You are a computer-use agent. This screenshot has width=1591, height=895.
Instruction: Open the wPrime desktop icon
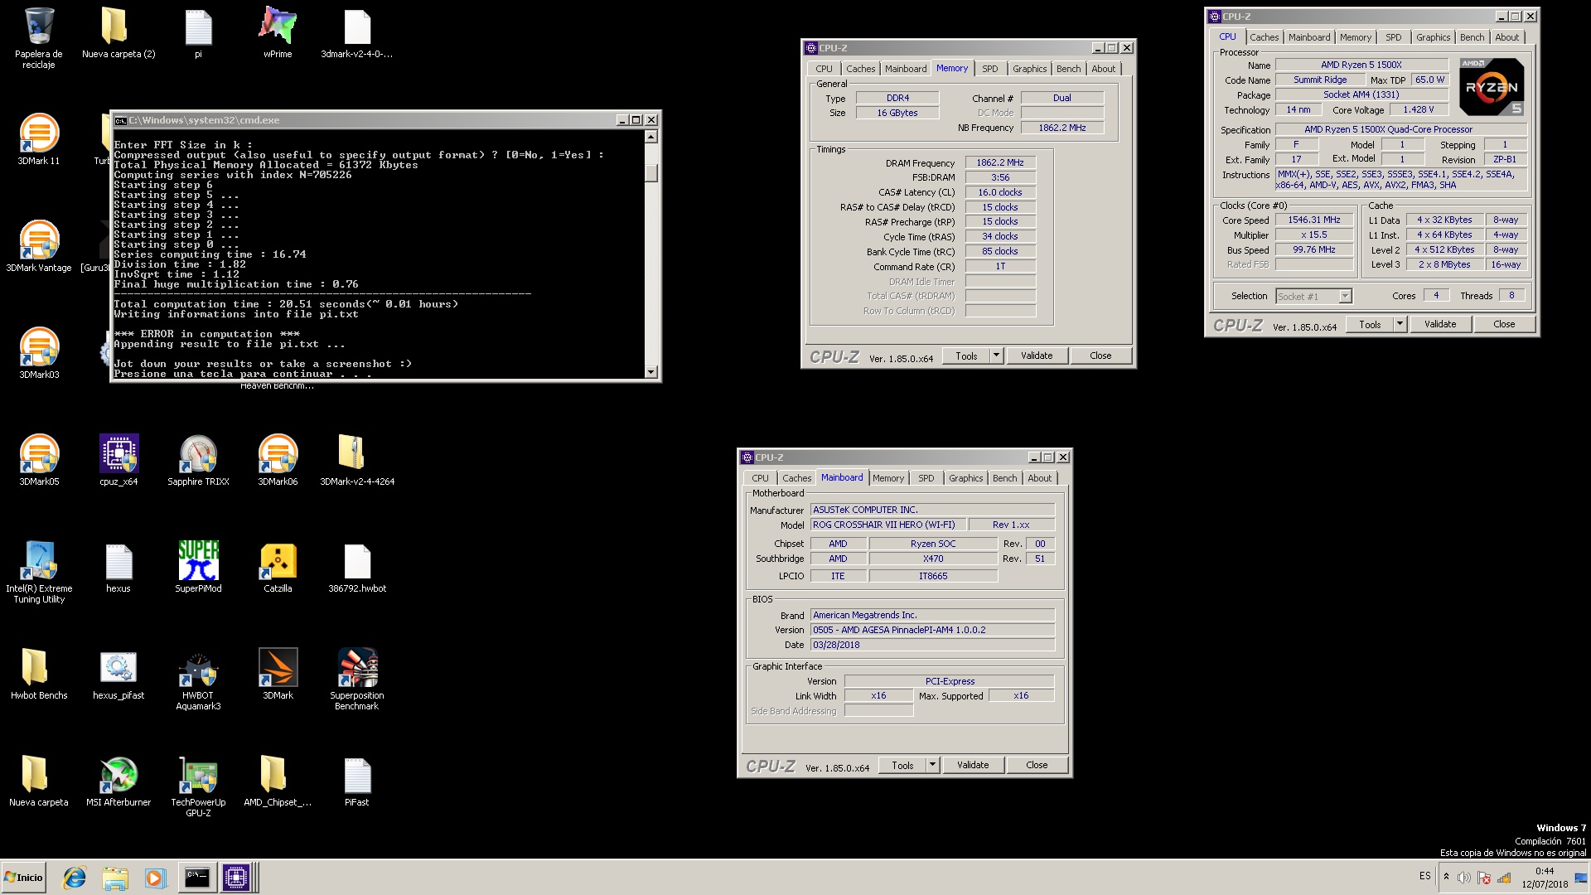tap(278, 33)
